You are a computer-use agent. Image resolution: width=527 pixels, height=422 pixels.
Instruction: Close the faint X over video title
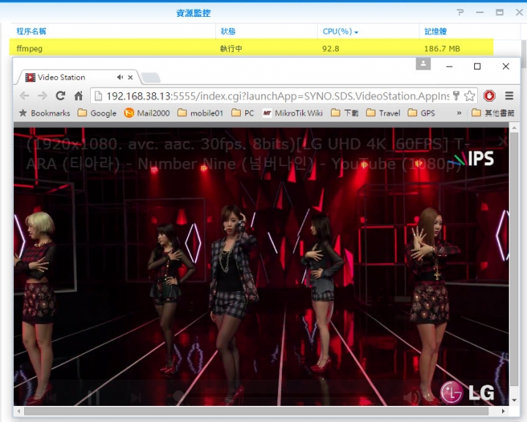pos(503,141)
